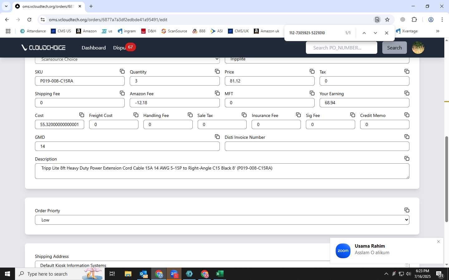Viewport: 449px width, 280px height.
Task: Click into the Quantity field
Action: coord(175,81)
